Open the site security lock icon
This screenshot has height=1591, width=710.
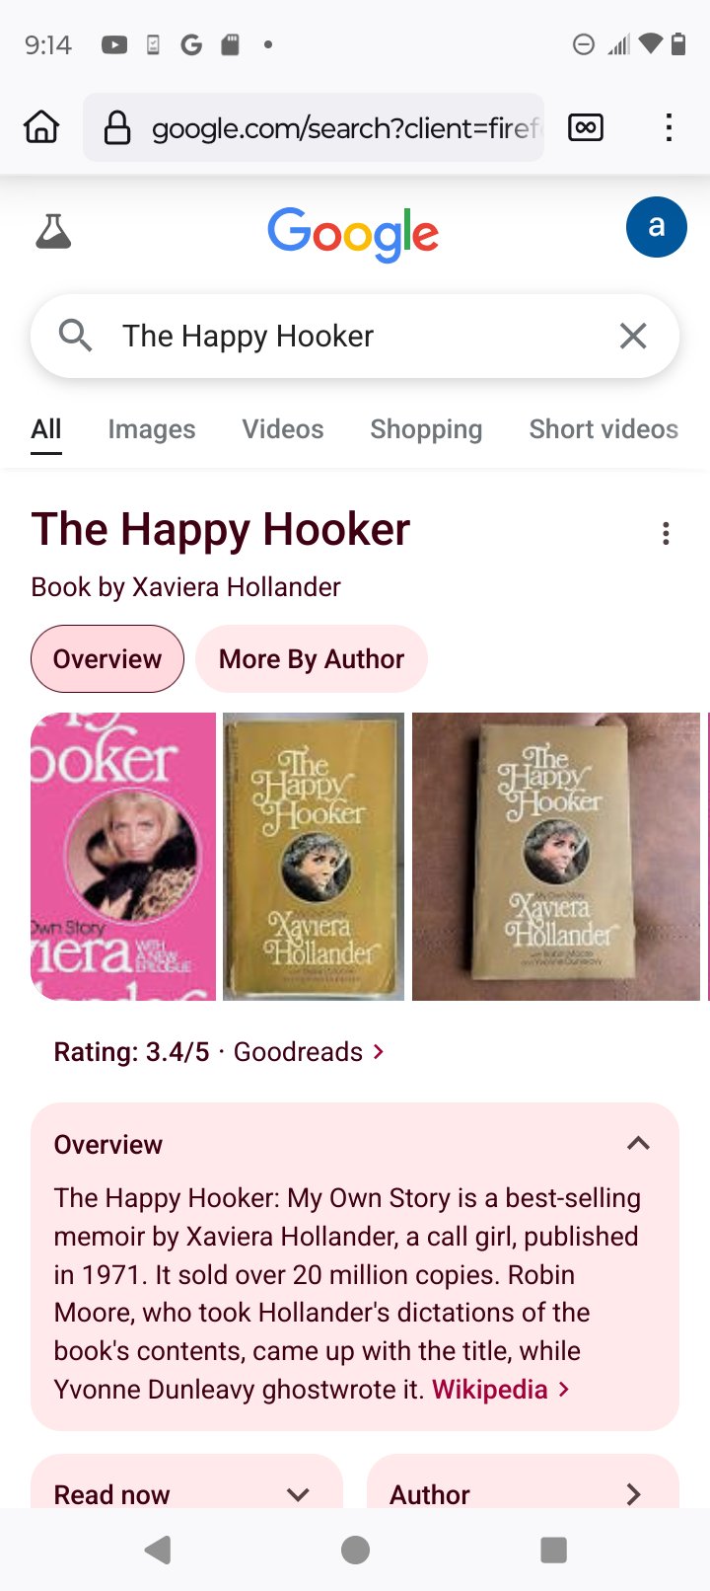117,127
